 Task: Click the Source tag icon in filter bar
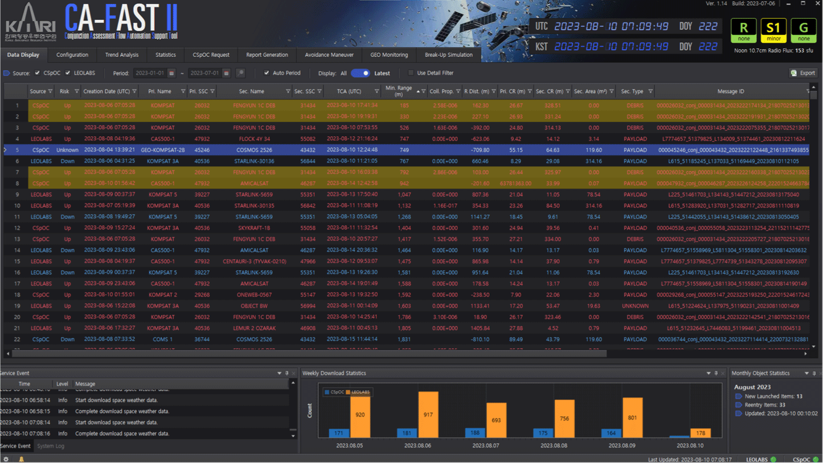7,73
